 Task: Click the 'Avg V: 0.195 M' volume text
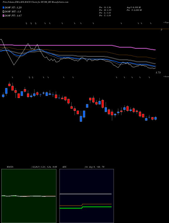tap(134, 7)
